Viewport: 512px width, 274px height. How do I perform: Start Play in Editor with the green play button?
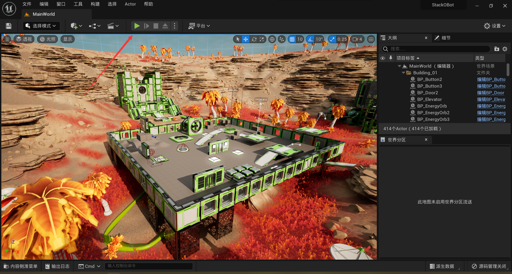coord(137,26)
